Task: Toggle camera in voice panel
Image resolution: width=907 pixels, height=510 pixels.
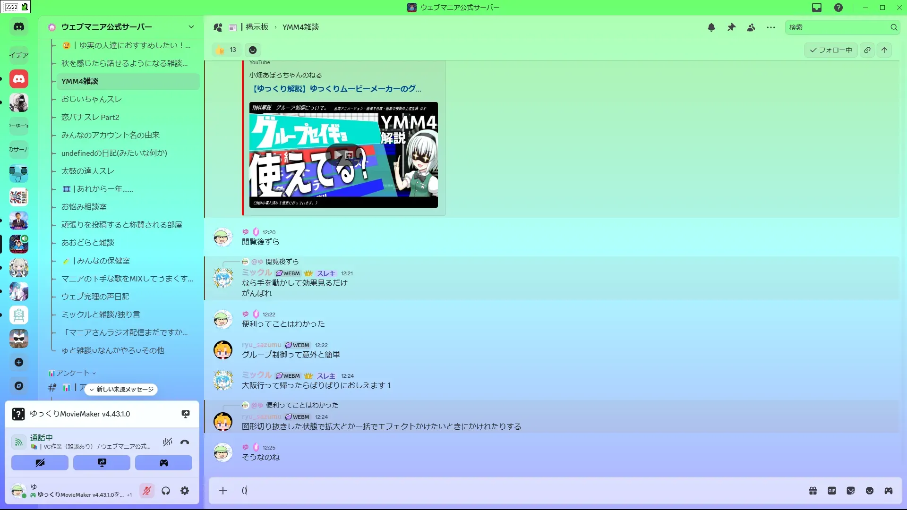Action: tap(40, 463)
